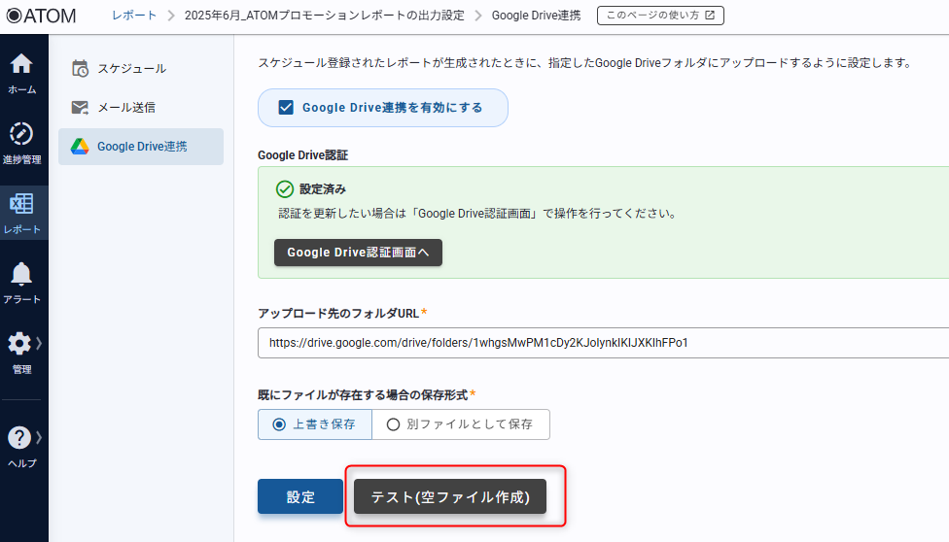Open the 進捗管理 progress sidebar icon
Viewport: 949px width, 542px height.
coord(21,134)
